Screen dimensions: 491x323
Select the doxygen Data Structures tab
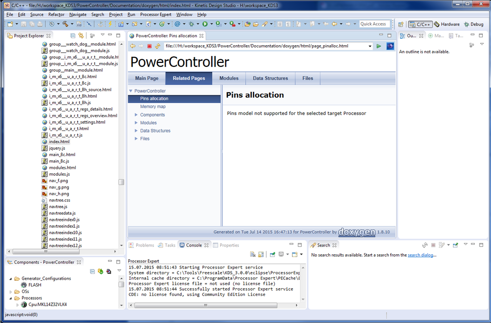pyautogui.click(x=270, y=78)
